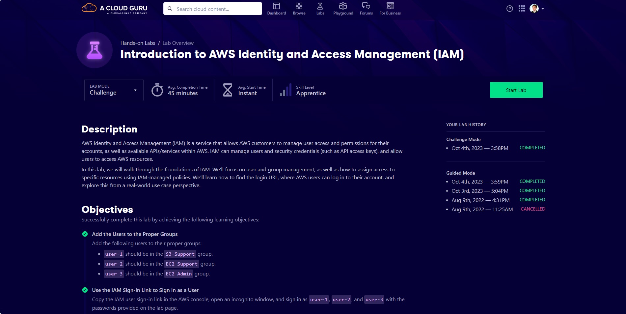The width and height of the screenshot is (626, 314).
Task: Open the Lab Mode Challenge dropdown
Action: 114,90
